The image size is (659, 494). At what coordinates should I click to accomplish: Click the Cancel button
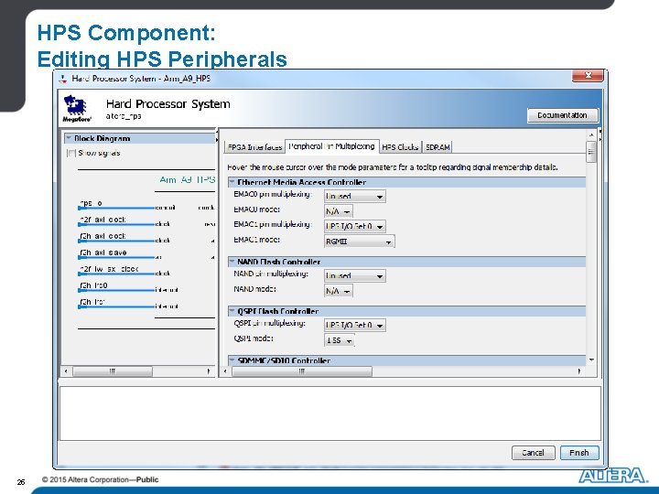[533, 453]
